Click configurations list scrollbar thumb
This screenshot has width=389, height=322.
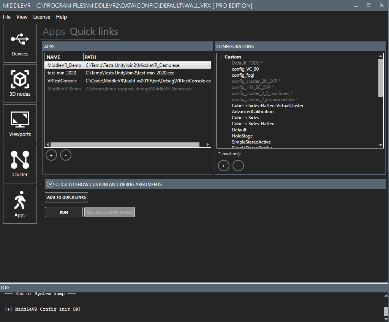tap(381, 78)
